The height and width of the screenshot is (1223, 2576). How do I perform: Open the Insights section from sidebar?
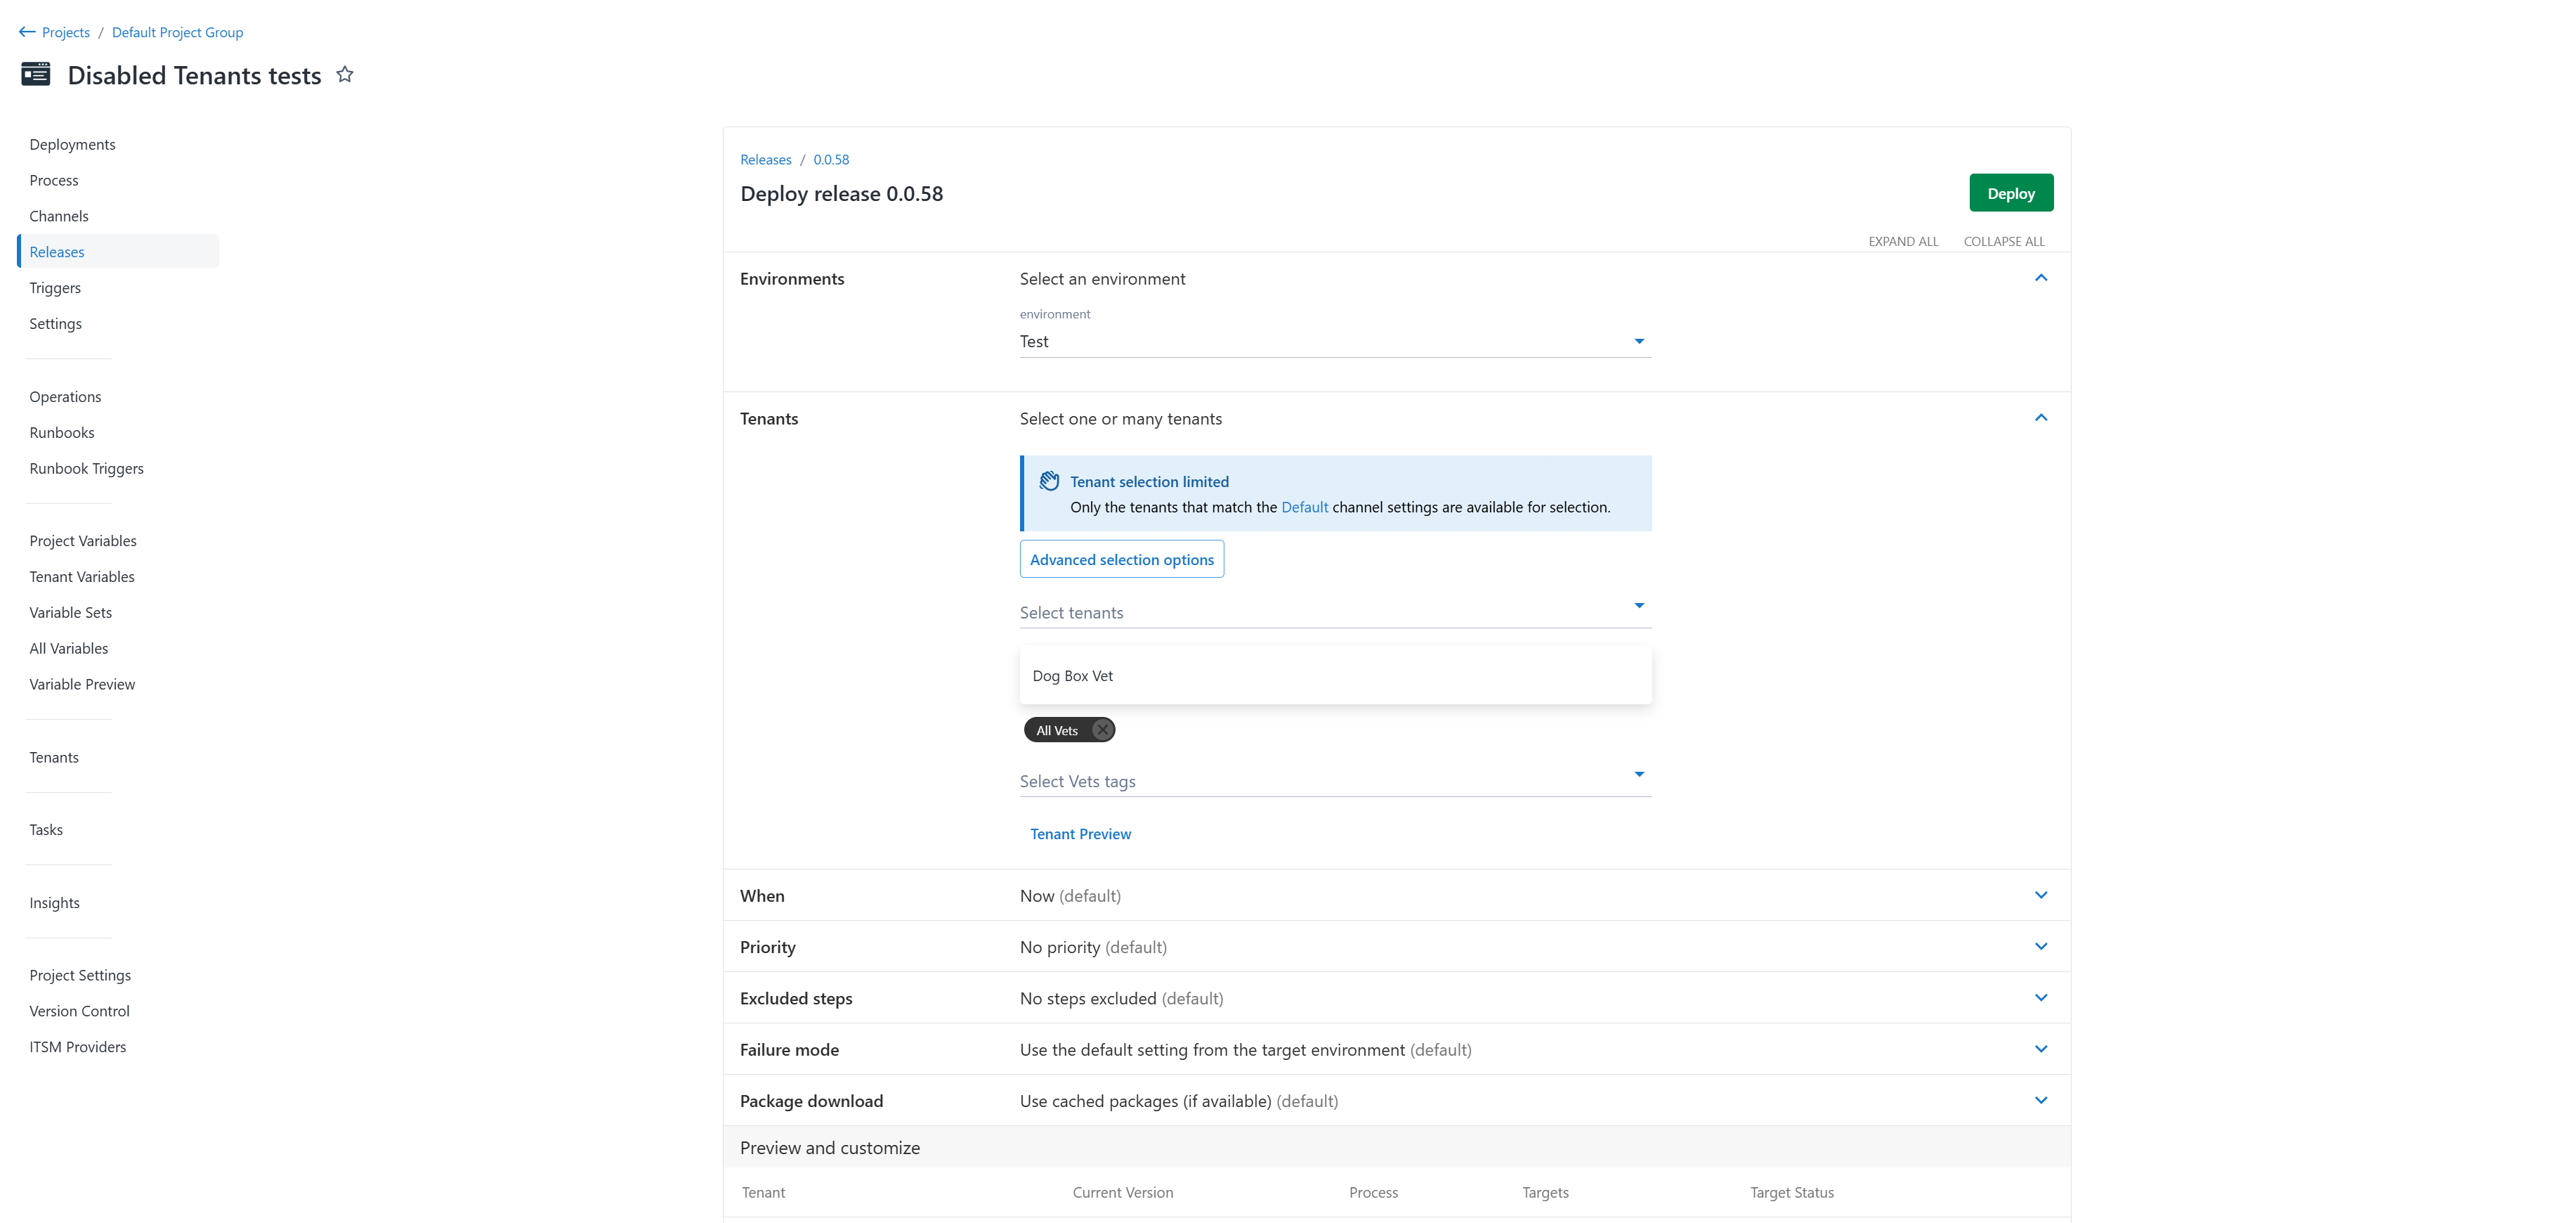click(54, 902)
